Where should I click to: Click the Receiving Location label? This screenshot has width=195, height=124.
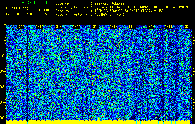coord(72,7)
